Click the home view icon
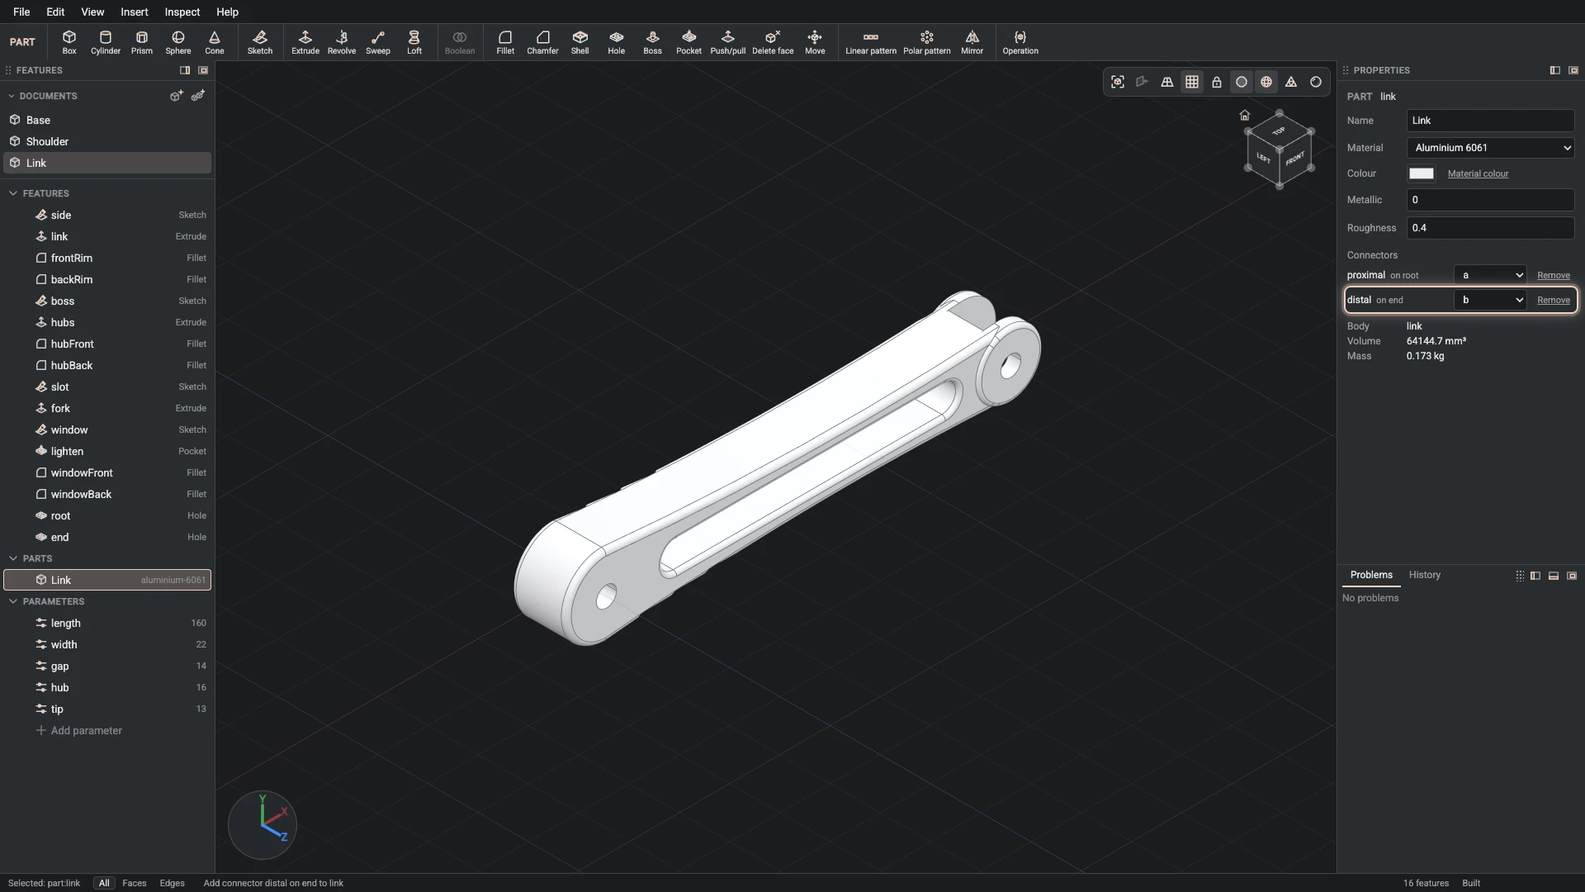 1244,115
